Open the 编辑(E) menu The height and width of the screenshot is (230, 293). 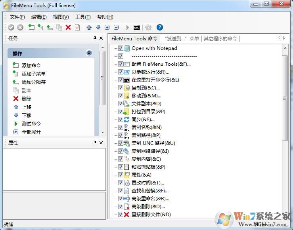click(x=39, y=17)
